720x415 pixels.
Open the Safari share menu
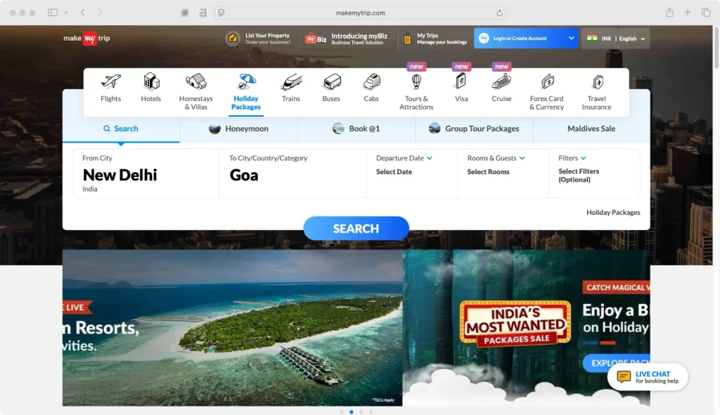[x=669, y=13]
